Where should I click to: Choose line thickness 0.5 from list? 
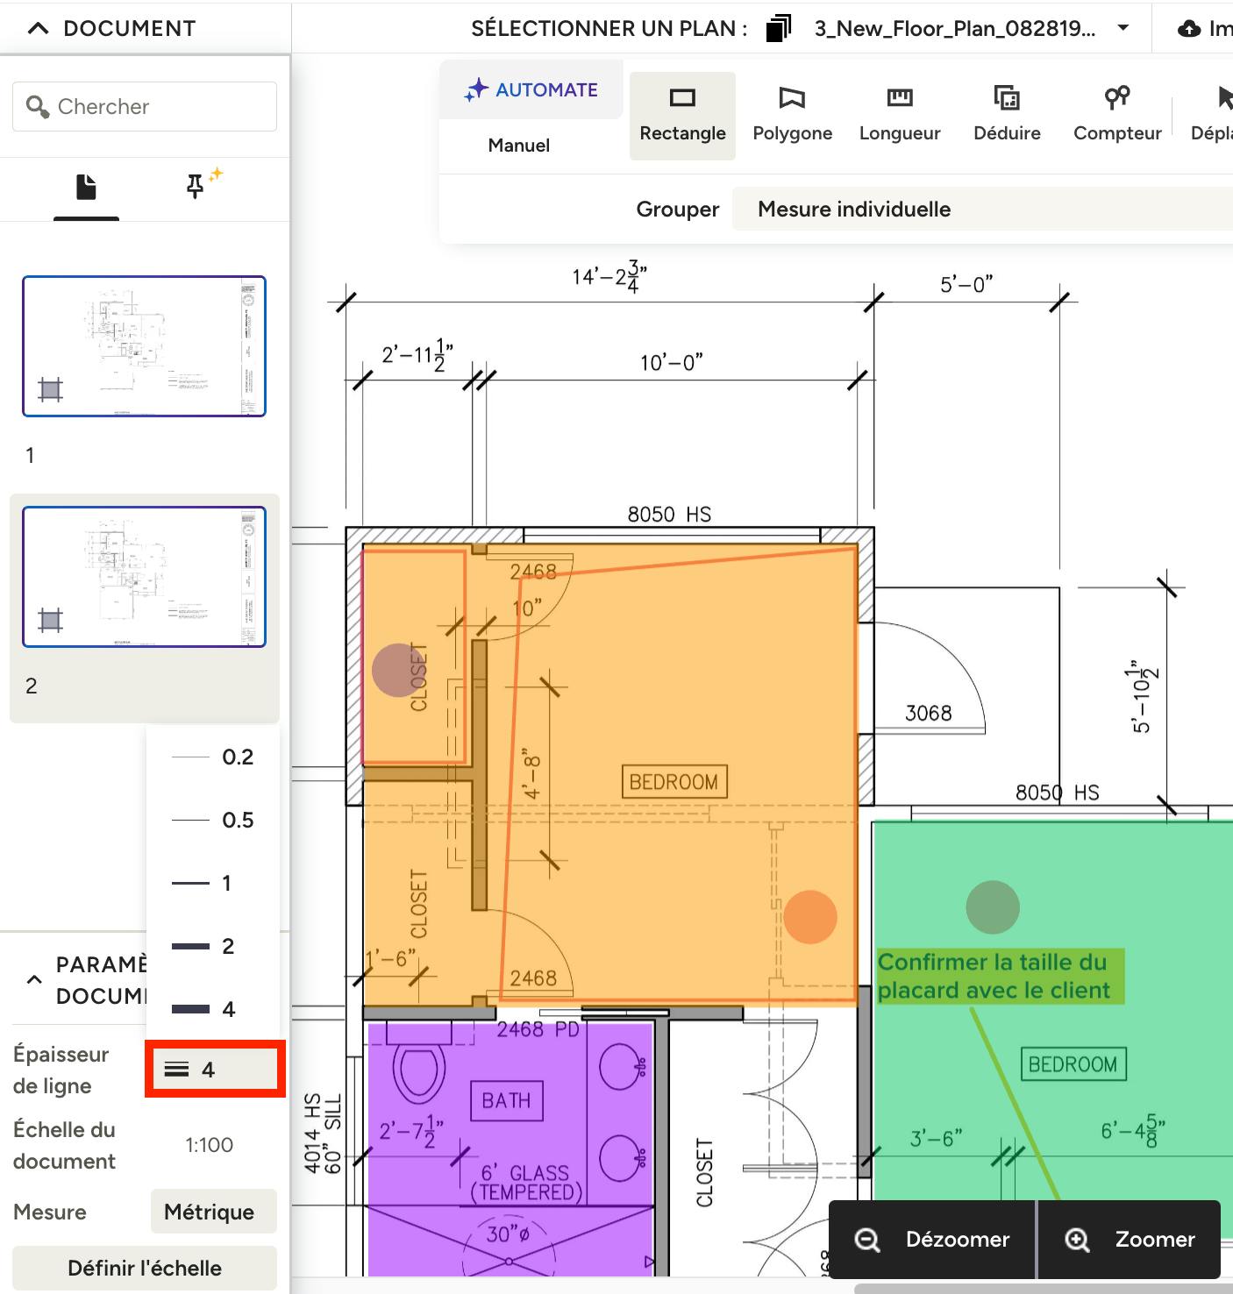coord(212,820)
